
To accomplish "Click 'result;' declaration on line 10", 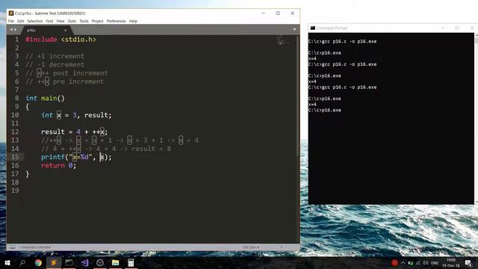I will click(x=98, y=115).
